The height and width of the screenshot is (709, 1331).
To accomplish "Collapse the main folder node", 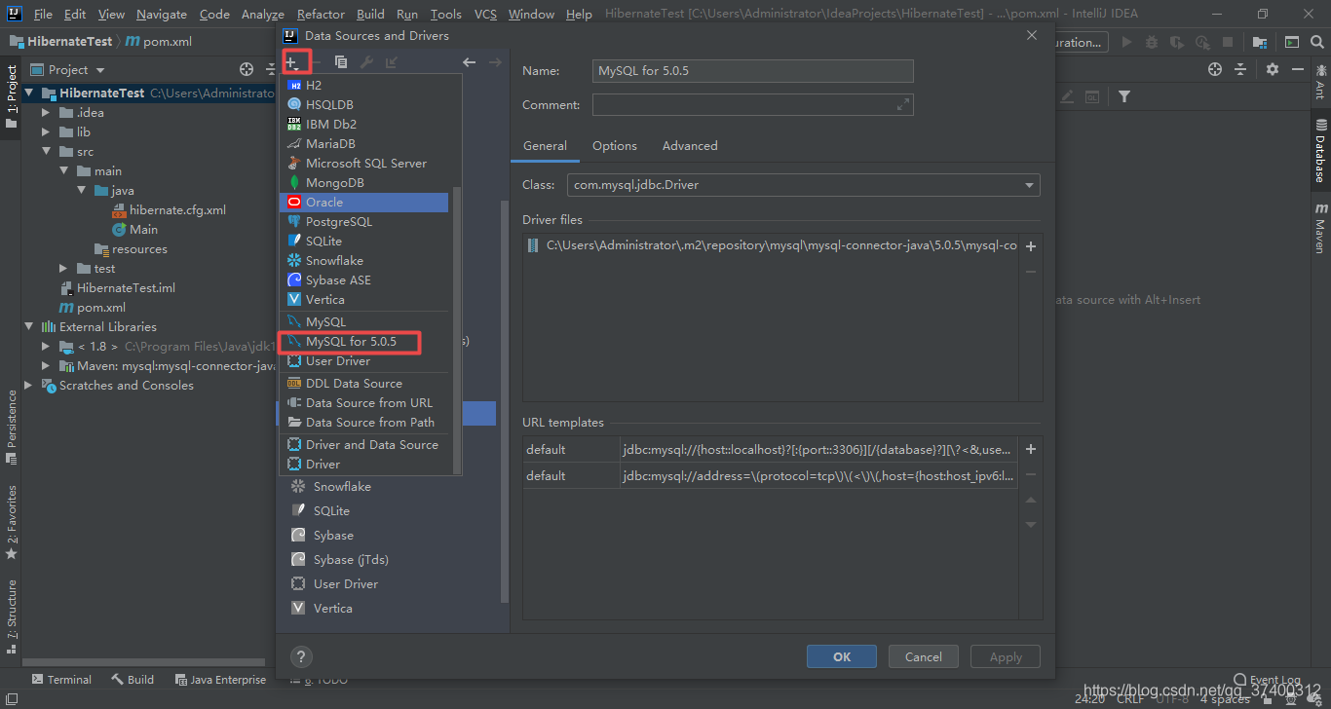I will 63,170.
